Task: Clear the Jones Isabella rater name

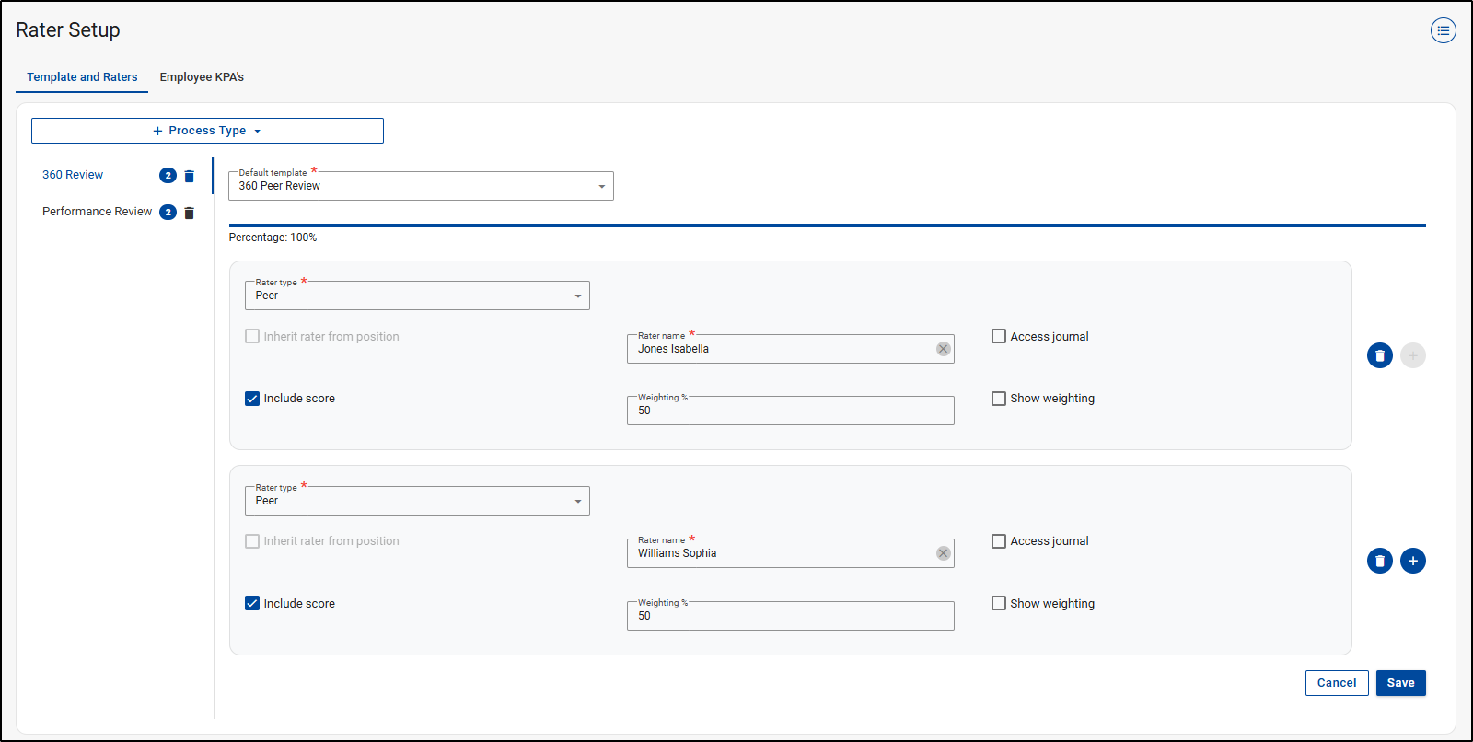Action: [943, 349]
